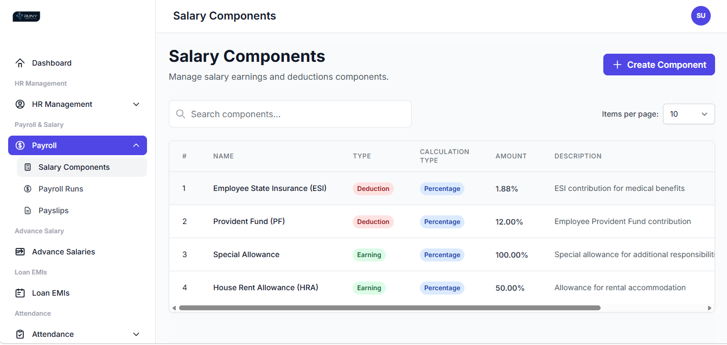
Task: Open Payroll Runs submenu item
Action: [x=82, y=189]
